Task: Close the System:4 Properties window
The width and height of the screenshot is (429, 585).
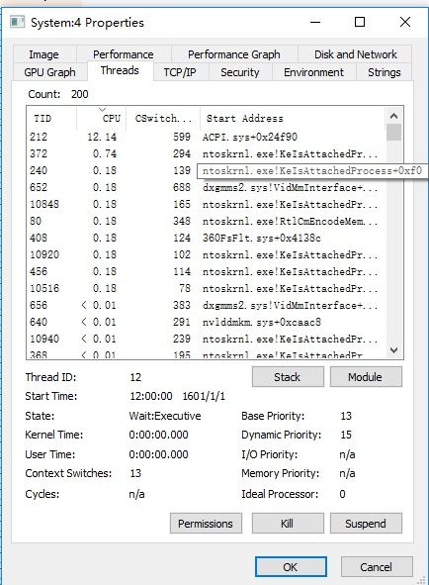Action: pos(405,22)
